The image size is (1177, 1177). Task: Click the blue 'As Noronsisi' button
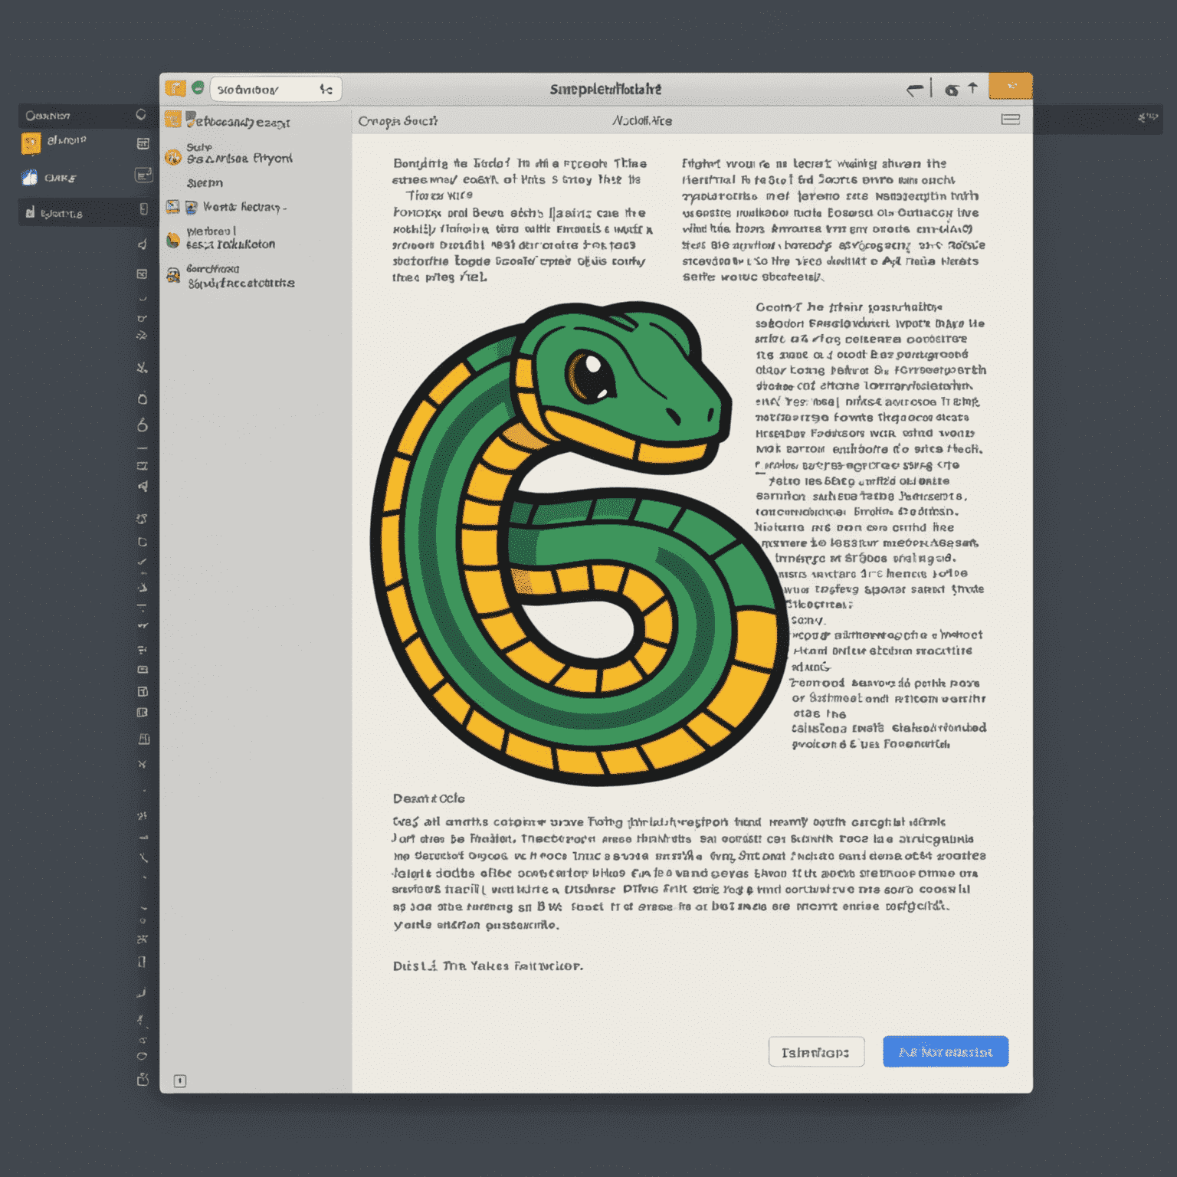point(946,1052)
